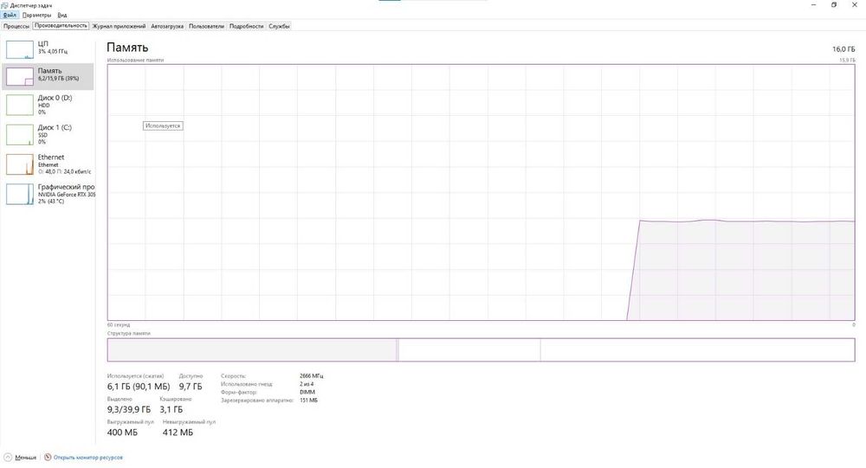
Task: Click the 412 МБ non-paged pool value
Action: click(x=178, y=433)
